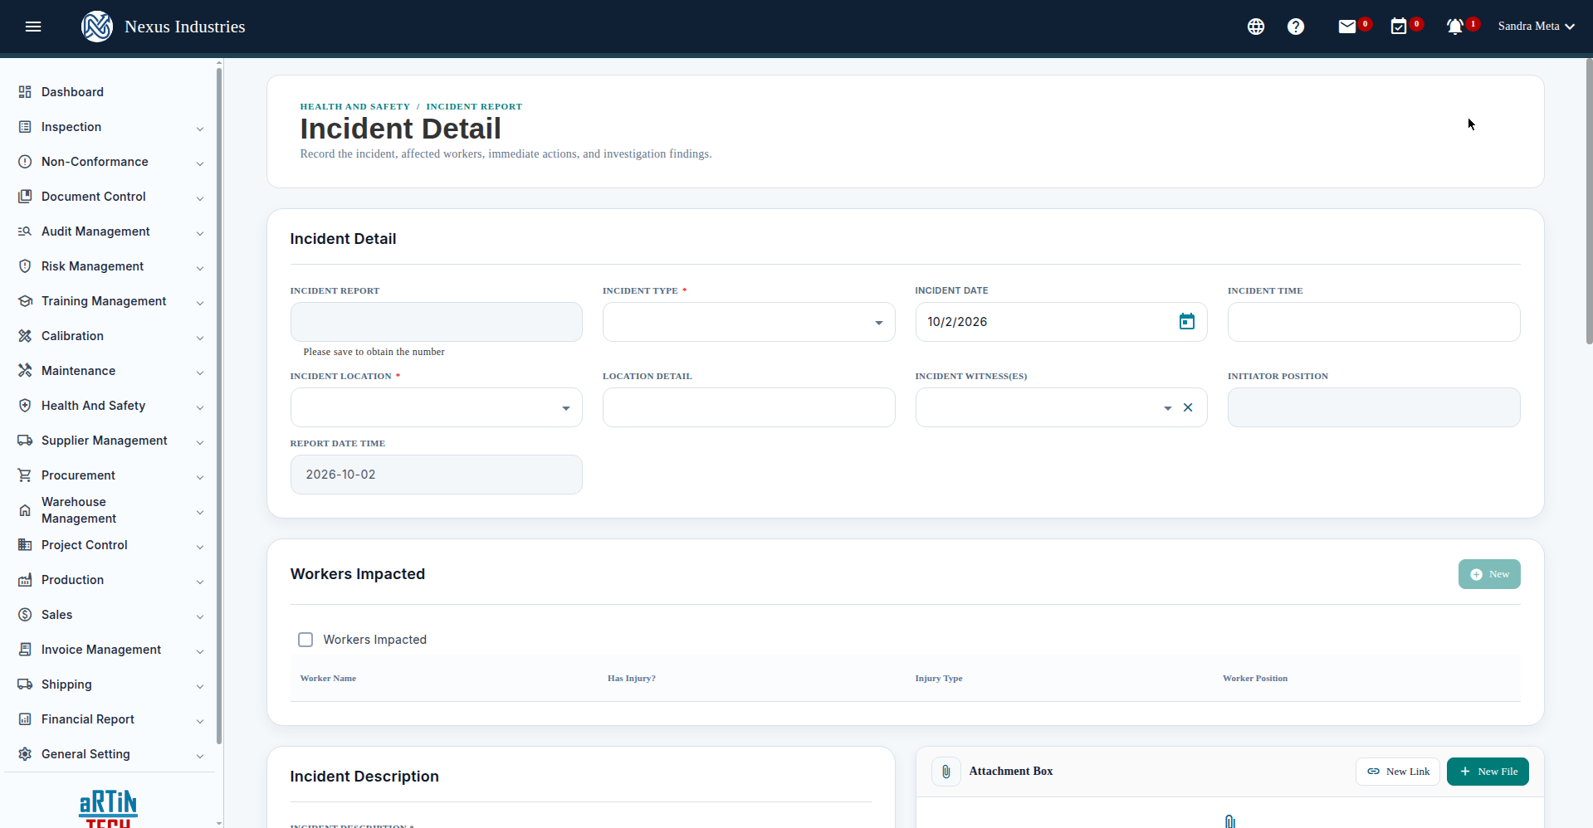This screenshot has height=828, width=1593.
Task: Open the Incident Date calendar picker
Action: [x=1187, y=322]
